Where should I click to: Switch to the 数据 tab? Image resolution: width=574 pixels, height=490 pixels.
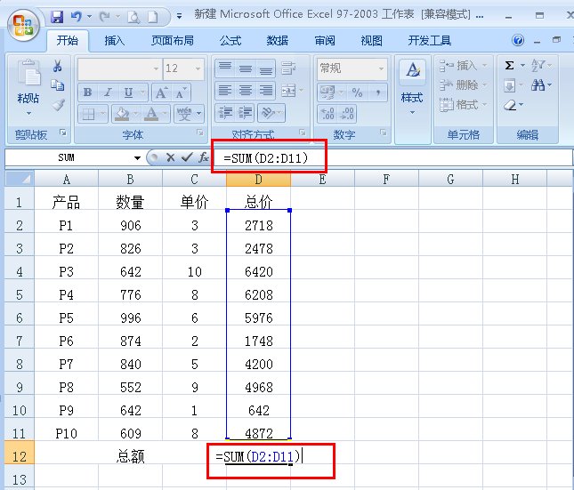(277, 41)
